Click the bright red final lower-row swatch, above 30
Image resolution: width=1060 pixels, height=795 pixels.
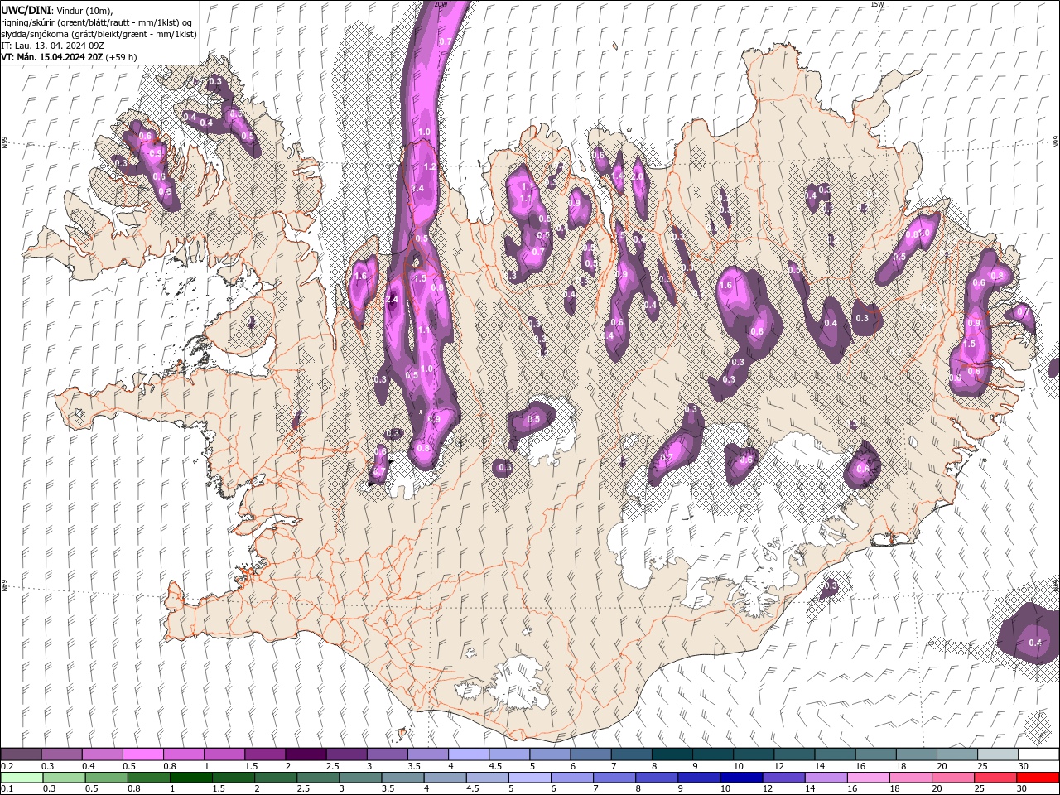point(1037,777)
